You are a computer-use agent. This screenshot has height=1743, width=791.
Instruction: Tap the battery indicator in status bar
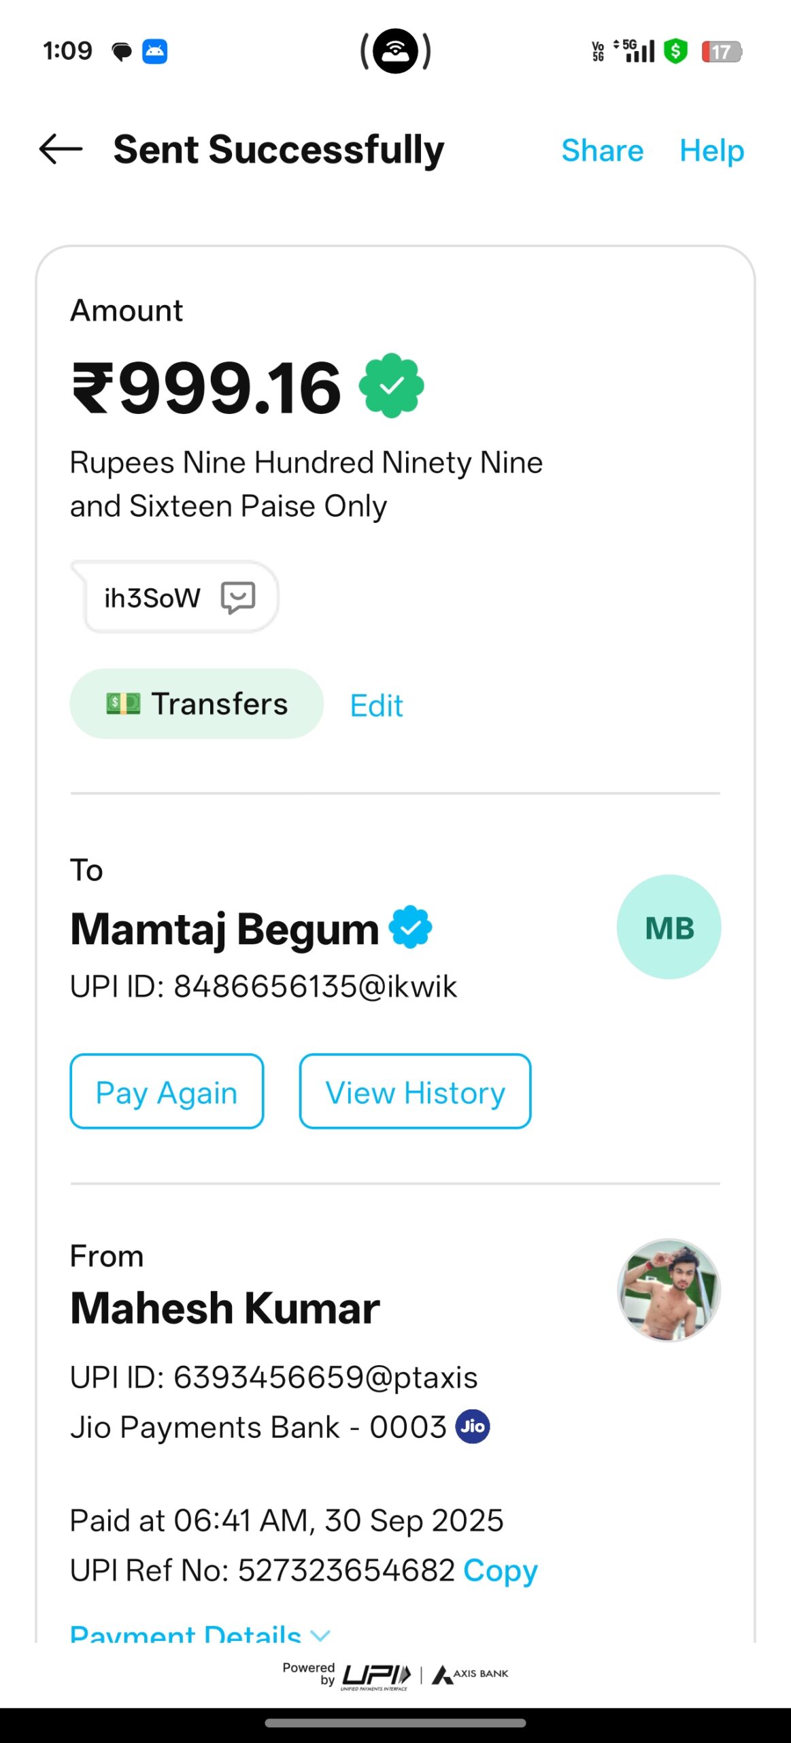pyautogui.click(x=721, y=52)
